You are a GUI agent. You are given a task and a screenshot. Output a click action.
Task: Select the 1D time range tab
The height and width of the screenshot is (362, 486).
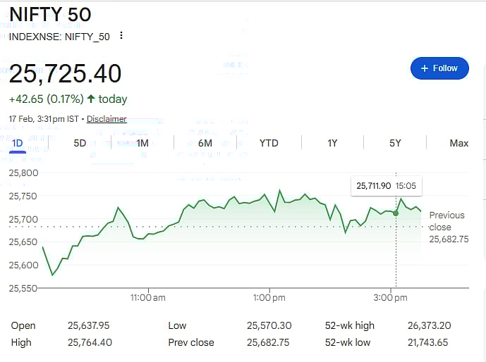pyautogui.click(x=18, y=143)
